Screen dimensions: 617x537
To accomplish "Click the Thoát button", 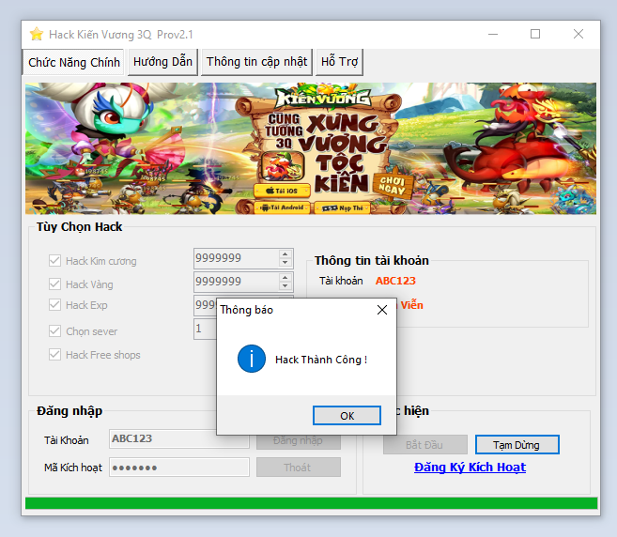I will tap(299, 467).
